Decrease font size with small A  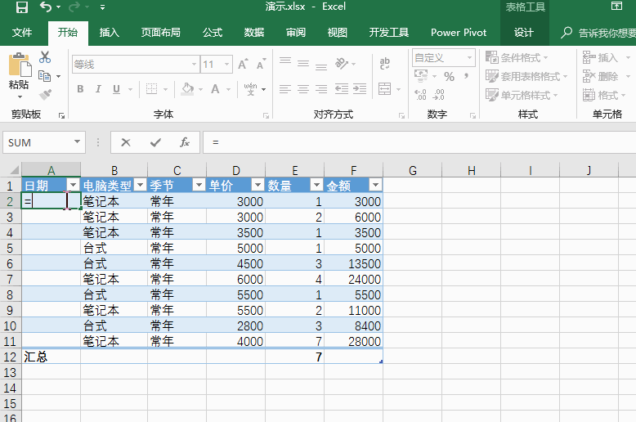pos(261,64)
